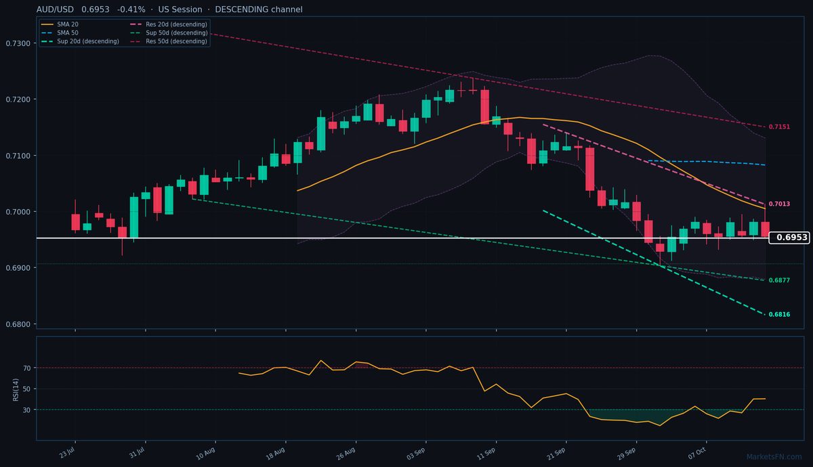Click the 23 Jul date label
The image size is (813, 467).
(66, 453)
